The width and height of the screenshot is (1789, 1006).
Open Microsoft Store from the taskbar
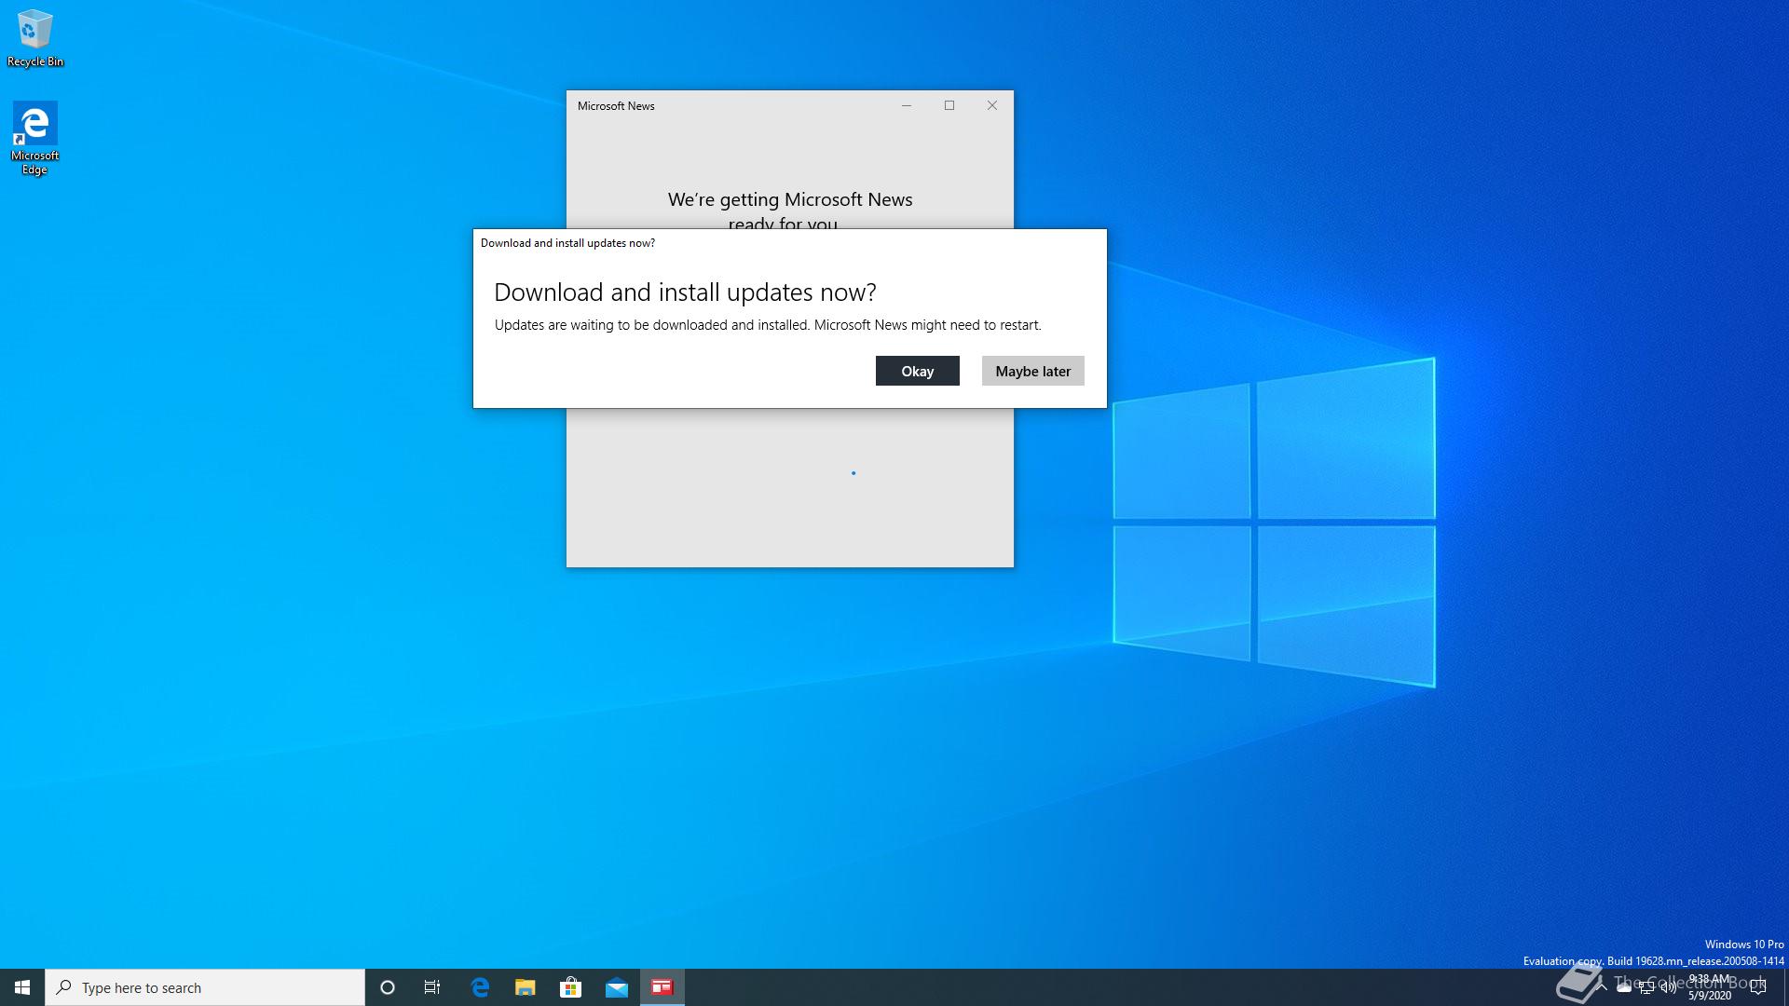pyautogui.click(x=570, y=987)
